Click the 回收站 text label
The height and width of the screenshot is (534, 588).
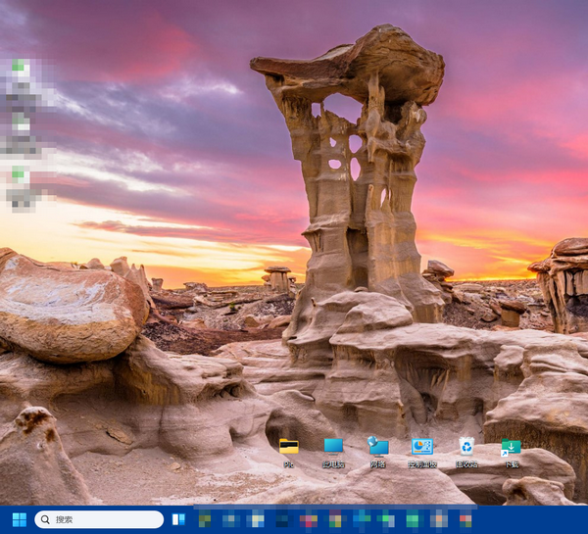(466, 464)
